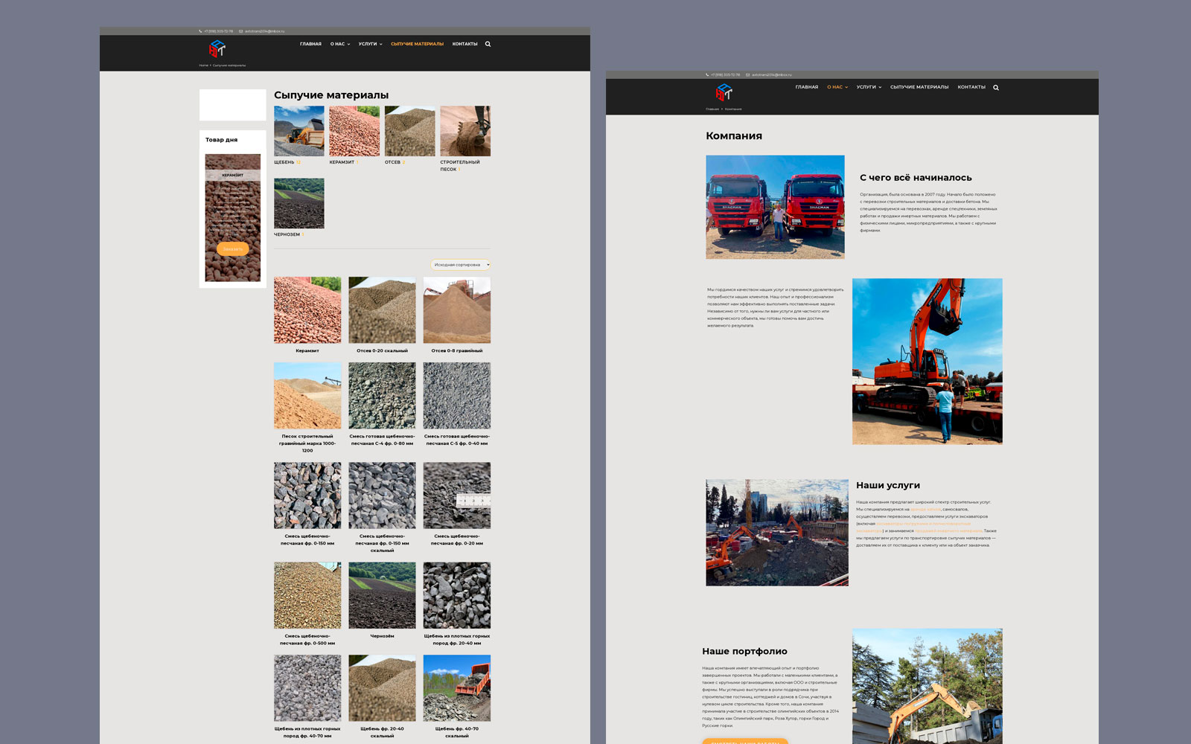This screenshot has width=1191, height=744.
Task: Open search icon on materials page header
Action: click(x=488, y=44)
